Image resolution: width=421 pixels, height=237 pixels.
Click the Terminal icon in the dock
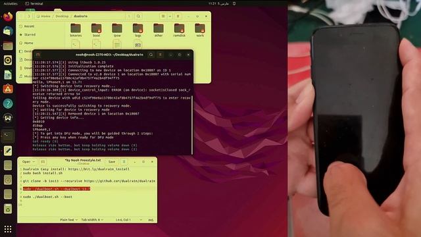coord(8,136)
